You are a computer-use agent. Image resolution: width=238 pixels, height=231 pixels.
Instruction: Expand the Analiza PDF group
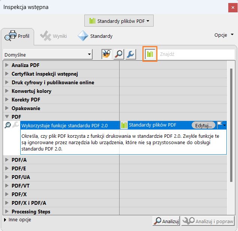(x=7, y=65)
